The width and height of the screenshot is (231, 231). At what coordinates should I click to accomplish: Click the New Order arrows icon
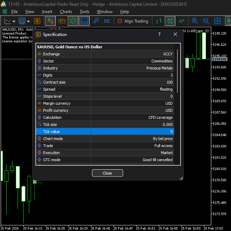[50, 21]
